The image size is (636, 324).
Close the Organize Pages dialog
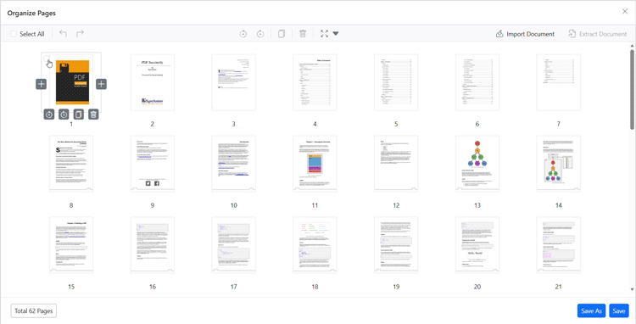point(625,11)
